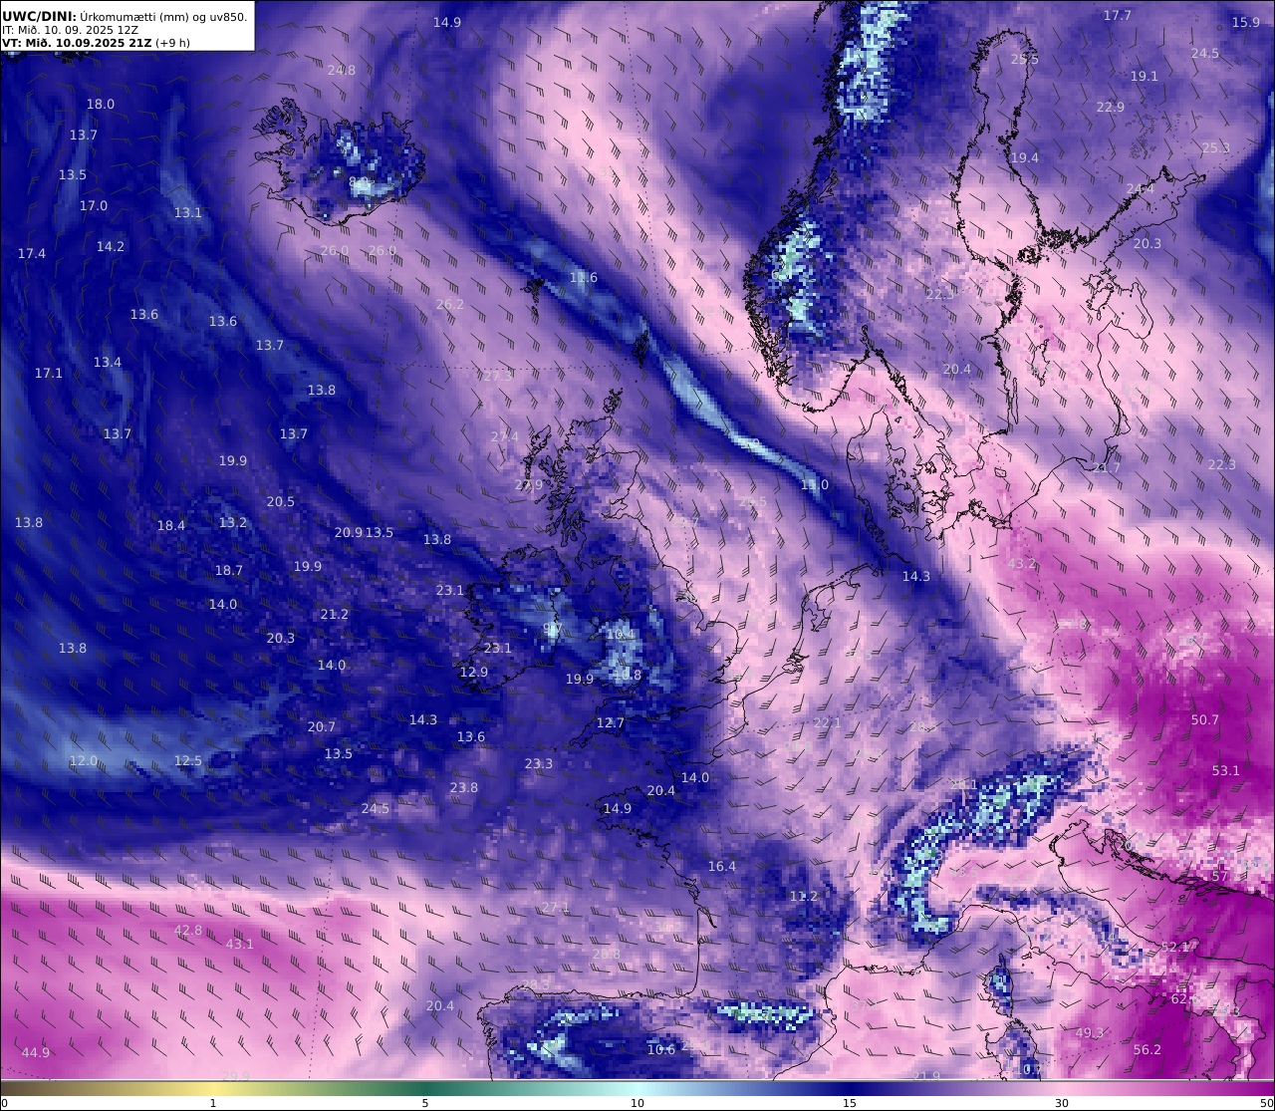Click the initial time line 'IT: Mið. 10. 09. 2025 12Z'

(70, 30)
